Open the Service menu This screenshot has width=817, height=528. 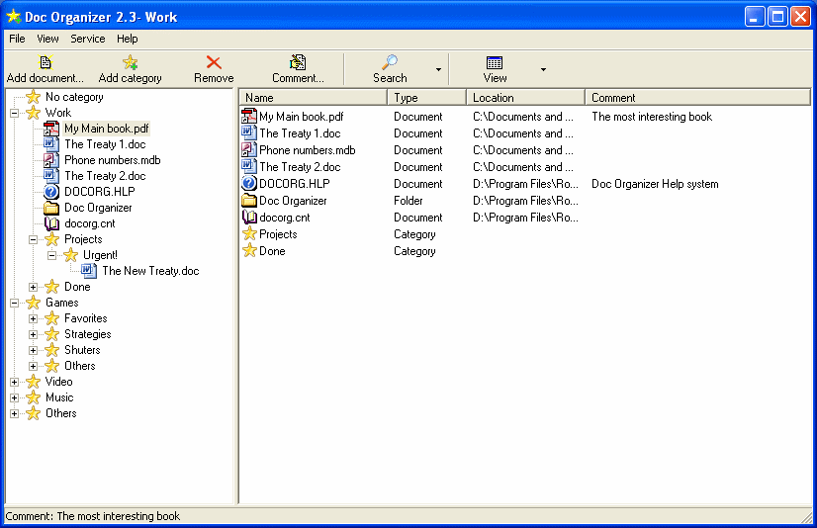click(x=87, y=39)
